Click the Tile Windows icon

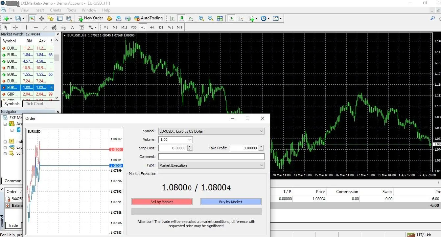click(x=220, y=18)
